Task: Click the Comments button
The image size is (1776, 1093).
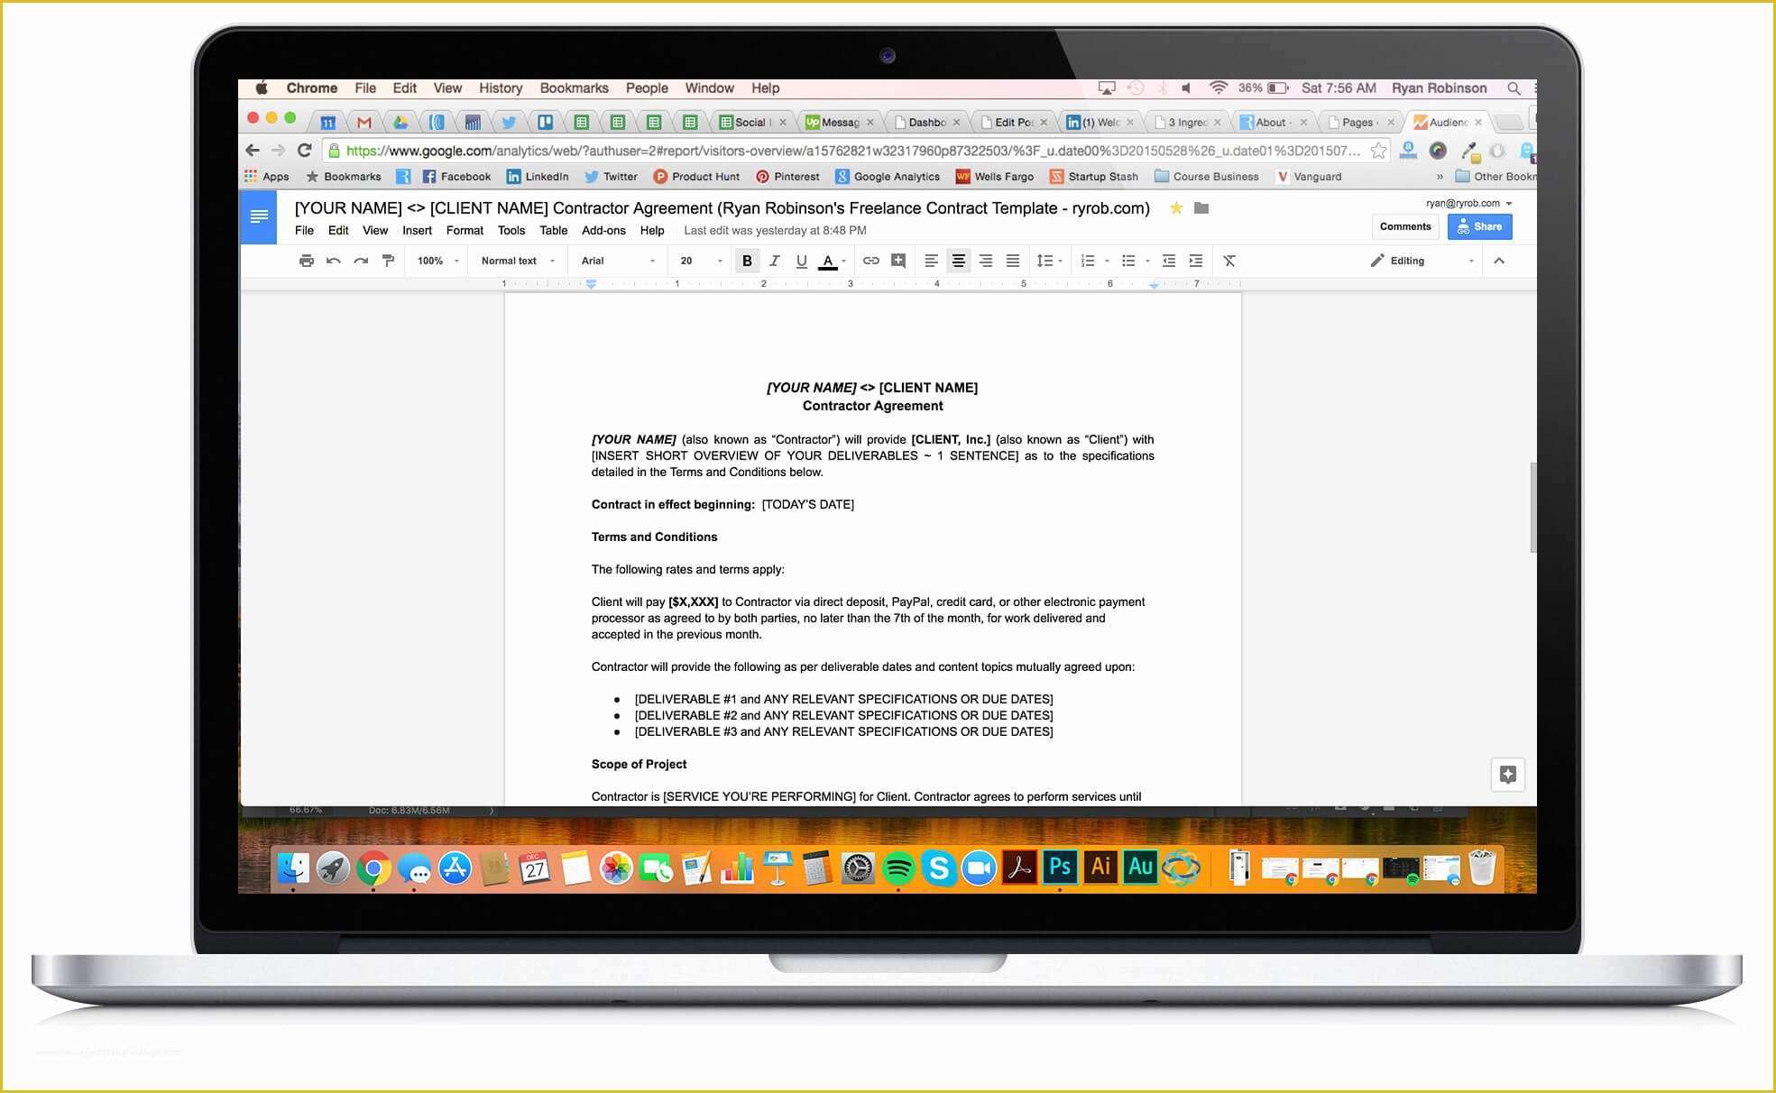Action: (x=1405, y=226)
